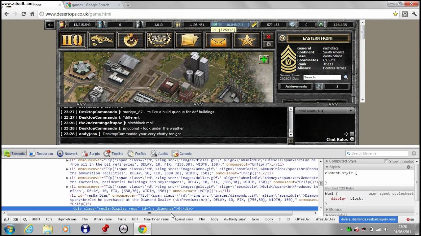Switch to the Audits devtools tab

(x=159, y=153)
